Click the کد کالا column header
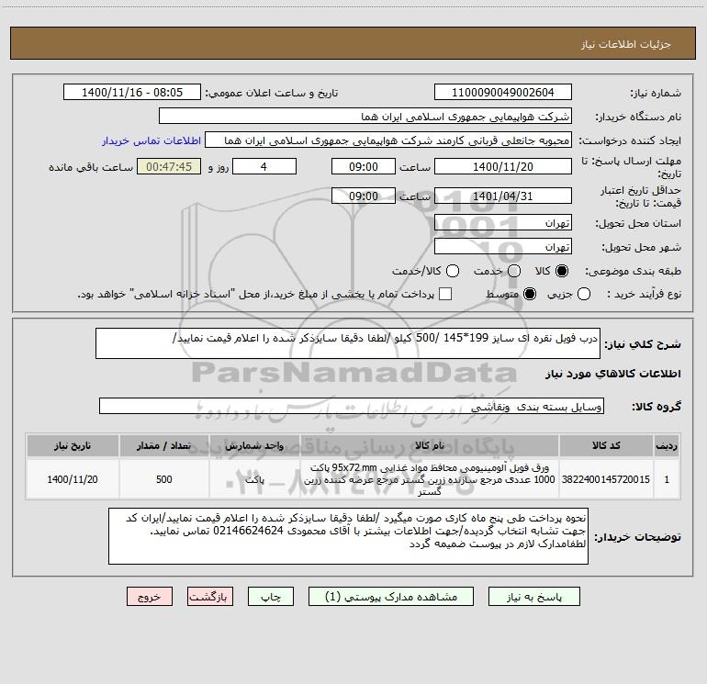 click(x=606, y=446)
